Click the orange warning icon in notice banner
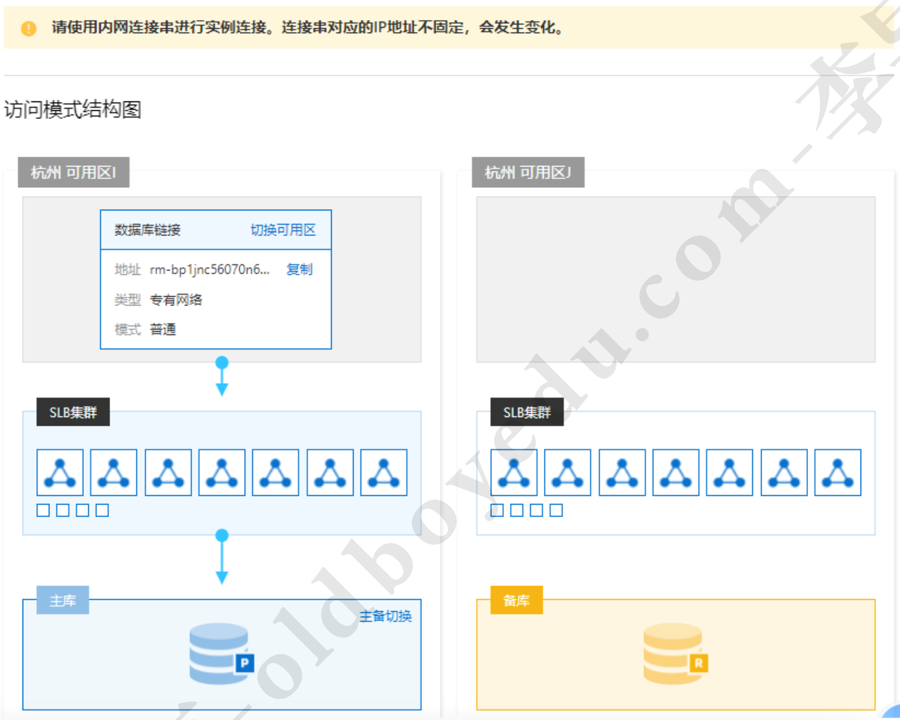Viewport: 900px width, 720px height. coord(28,28)
